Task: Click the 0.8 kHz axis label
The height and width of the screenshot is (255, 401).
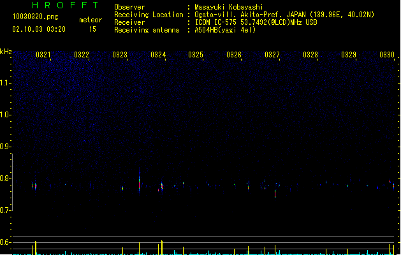Action: coord(5,178)
